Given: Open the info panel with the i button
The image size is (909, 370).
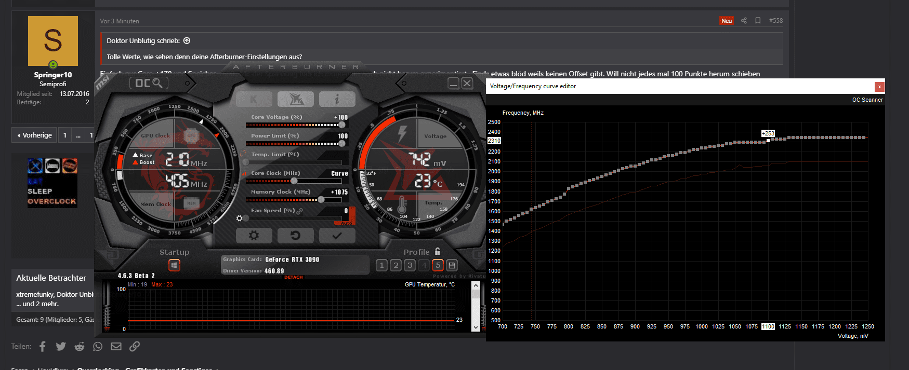Looking at the screenshot, I should click(337, 99).
